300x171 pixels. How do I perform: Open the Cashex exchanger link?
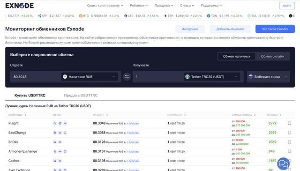click(14, 161)
